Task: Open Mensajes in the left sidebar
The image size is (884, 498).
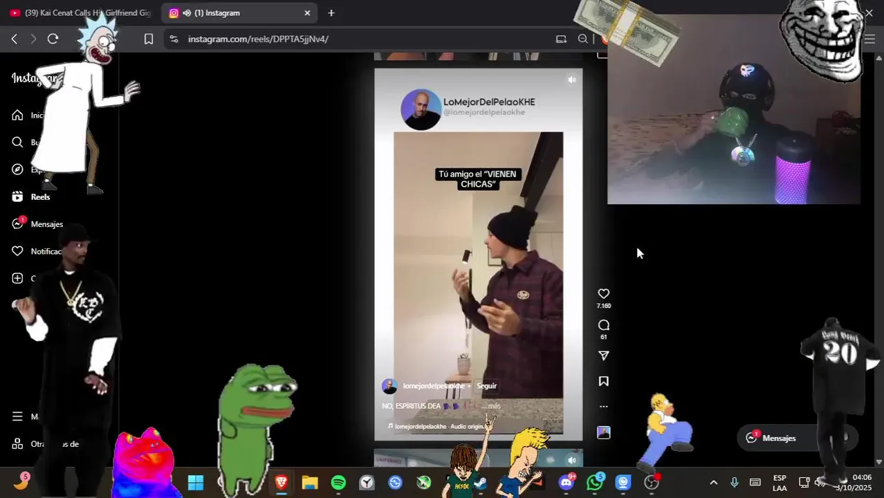Action: (x=37, y=224)
